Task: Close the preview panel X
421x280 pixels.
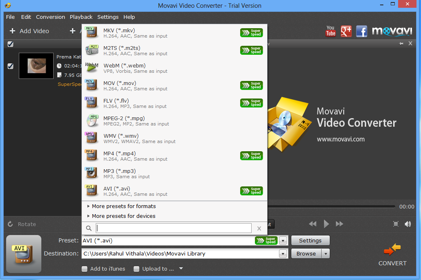Action: pos(410,43)
